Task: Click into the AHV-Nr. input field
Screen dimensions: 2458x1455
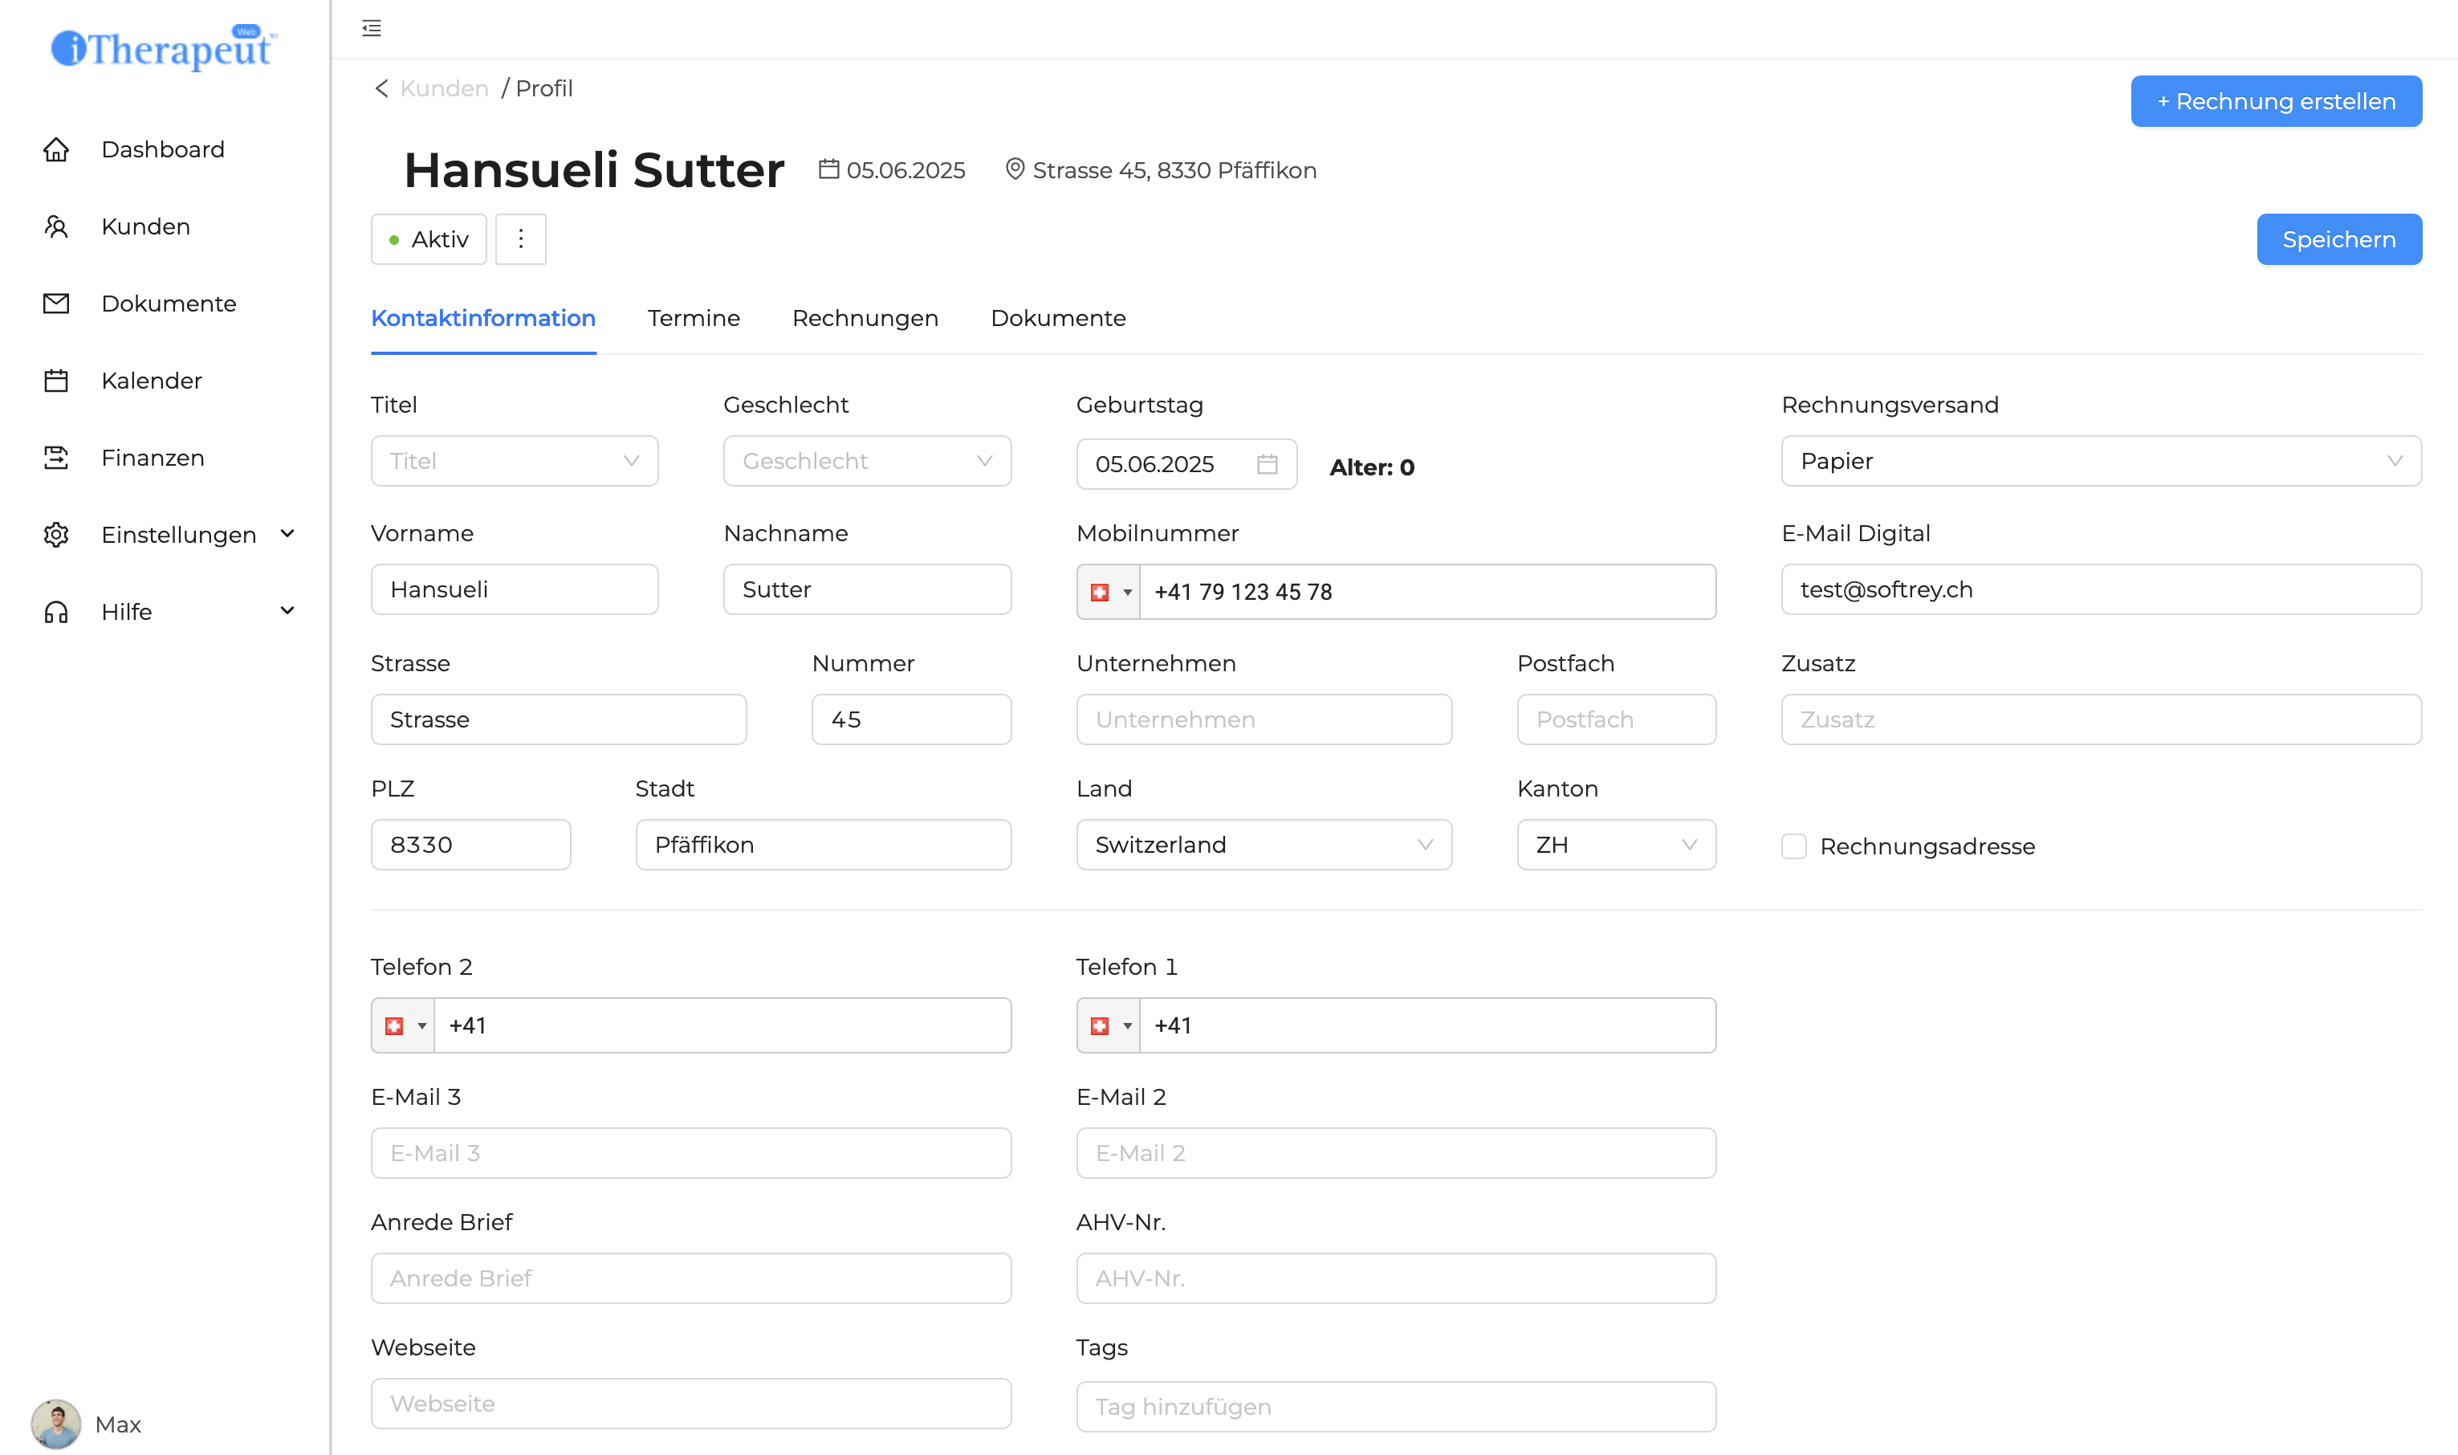Action: [1394, 1278]
